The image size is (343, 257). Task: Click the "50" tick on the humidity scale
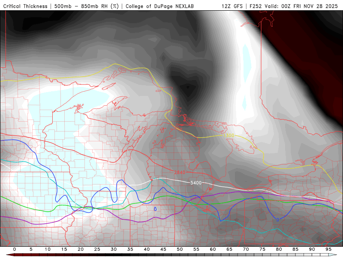click(x=180, y=249)
